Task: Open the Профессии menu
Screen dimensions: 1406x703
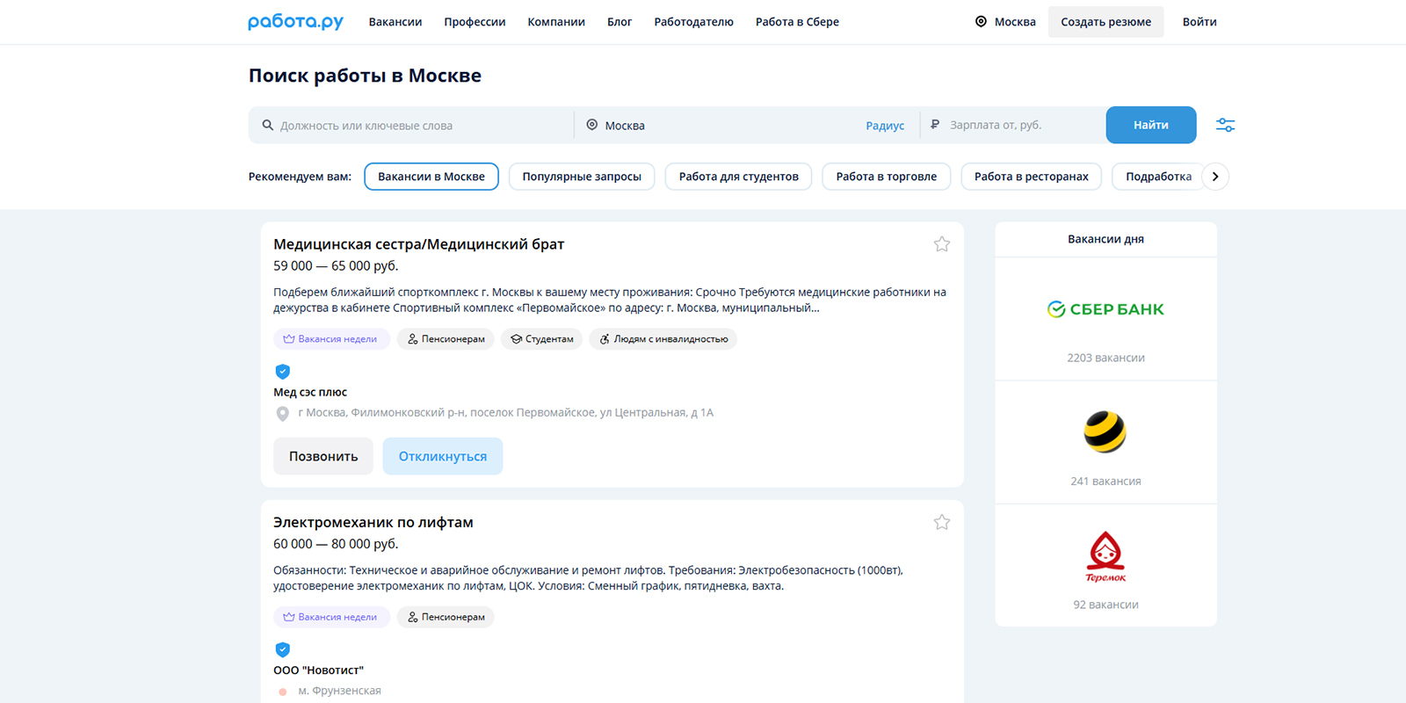Action: pyautogui.click(x=475, y=22)
